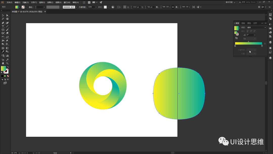Open the gradient type 线性 dropdown
Image resolution: width=273 pixels, height=154 pixels.
click(257, 28)
